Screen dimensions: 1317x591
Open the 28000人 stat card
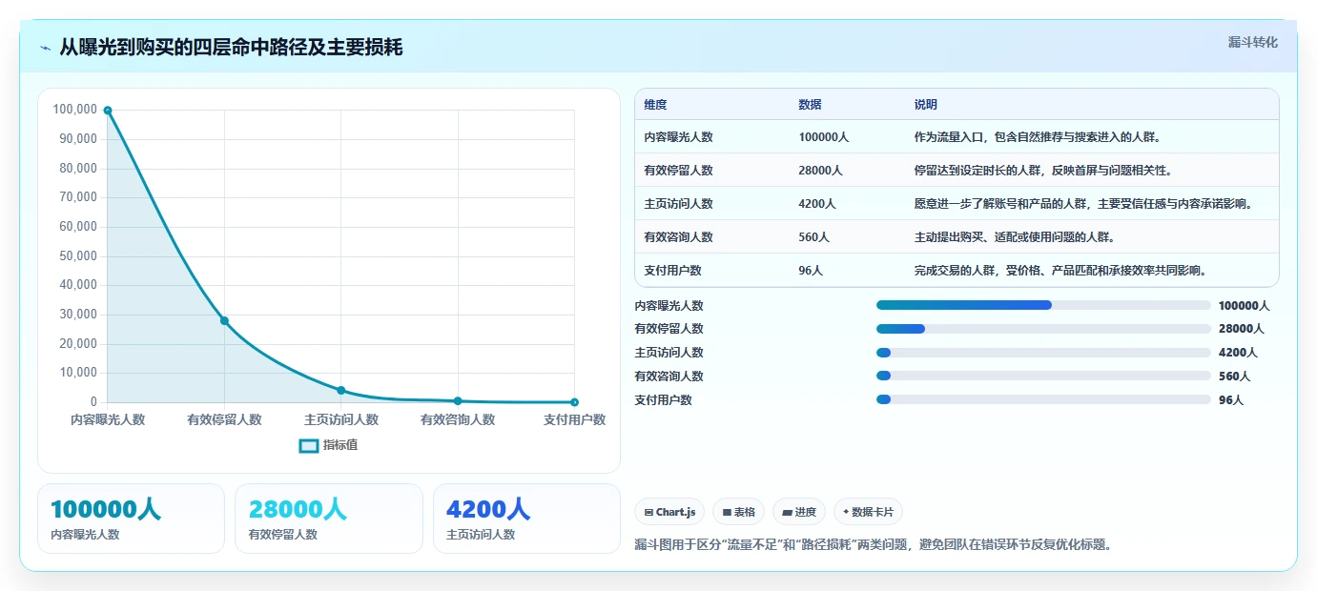click(x=329, y=519)
